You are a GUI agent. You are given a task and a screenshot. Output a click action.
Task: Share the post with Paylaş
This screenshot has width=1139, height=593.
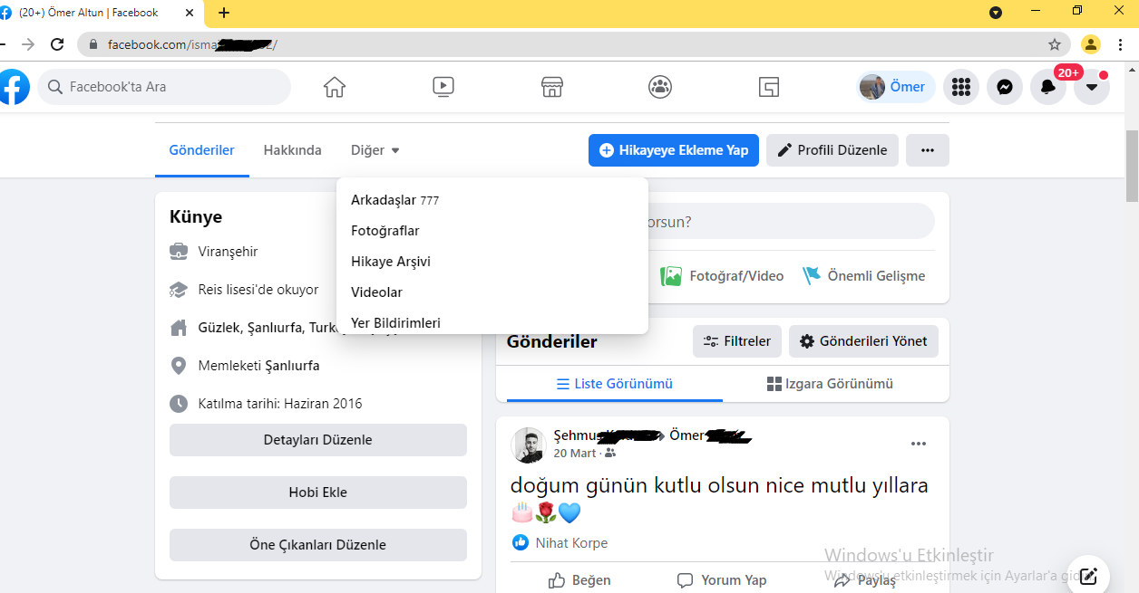[x=865, y=580]
